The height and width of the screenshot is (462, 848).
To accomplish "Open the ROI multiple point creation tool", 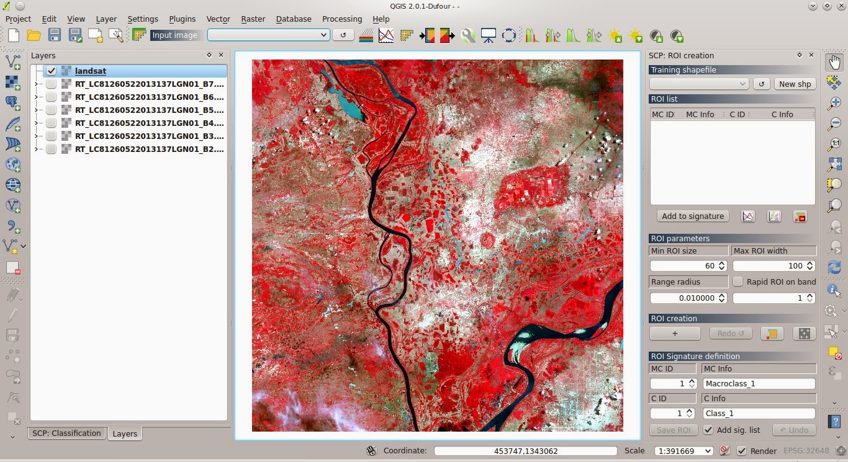I will 804,333.
